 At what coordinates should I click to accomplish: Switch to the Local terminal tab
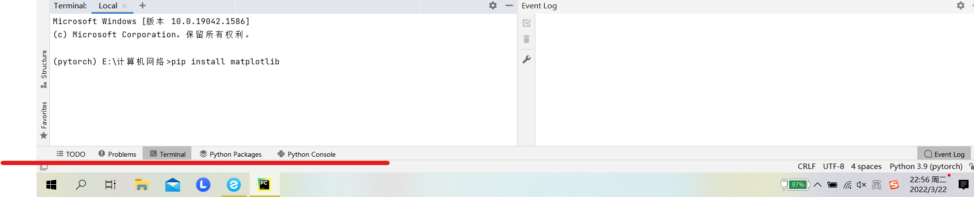click(108, 6)
